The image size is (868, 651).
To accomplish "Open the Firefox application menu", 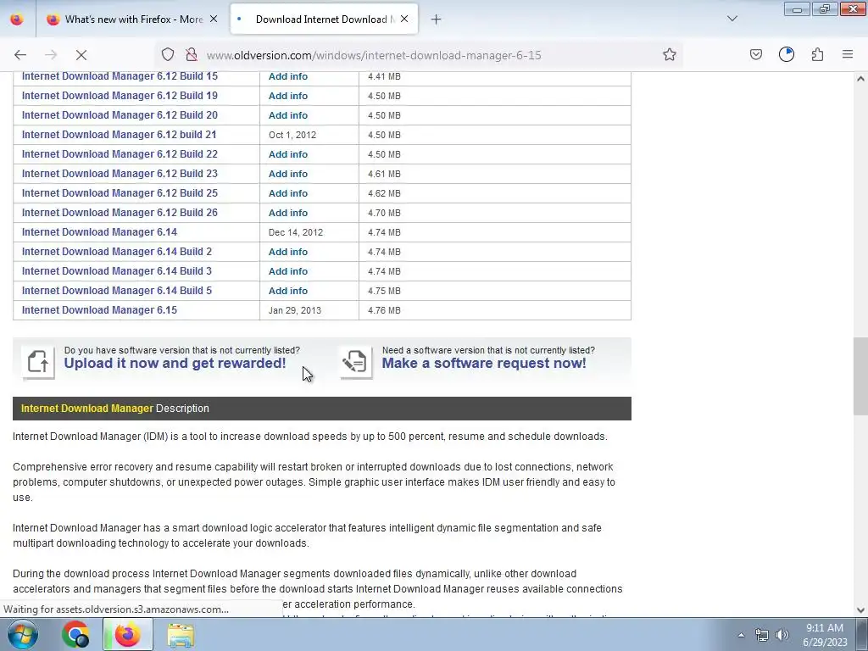I will (848, 55).
